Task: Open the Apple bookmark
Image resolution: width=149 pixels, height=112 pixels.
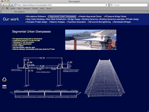Action: (x=13, y=8)
